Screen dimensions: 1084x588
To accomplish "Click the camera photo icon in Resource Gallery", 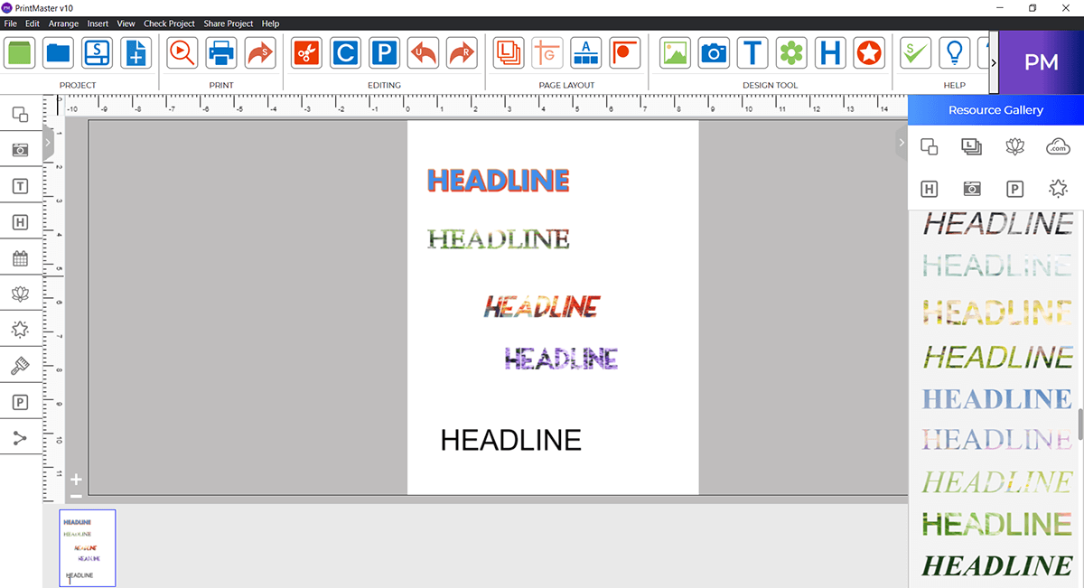I will click(x=972, y=189).
